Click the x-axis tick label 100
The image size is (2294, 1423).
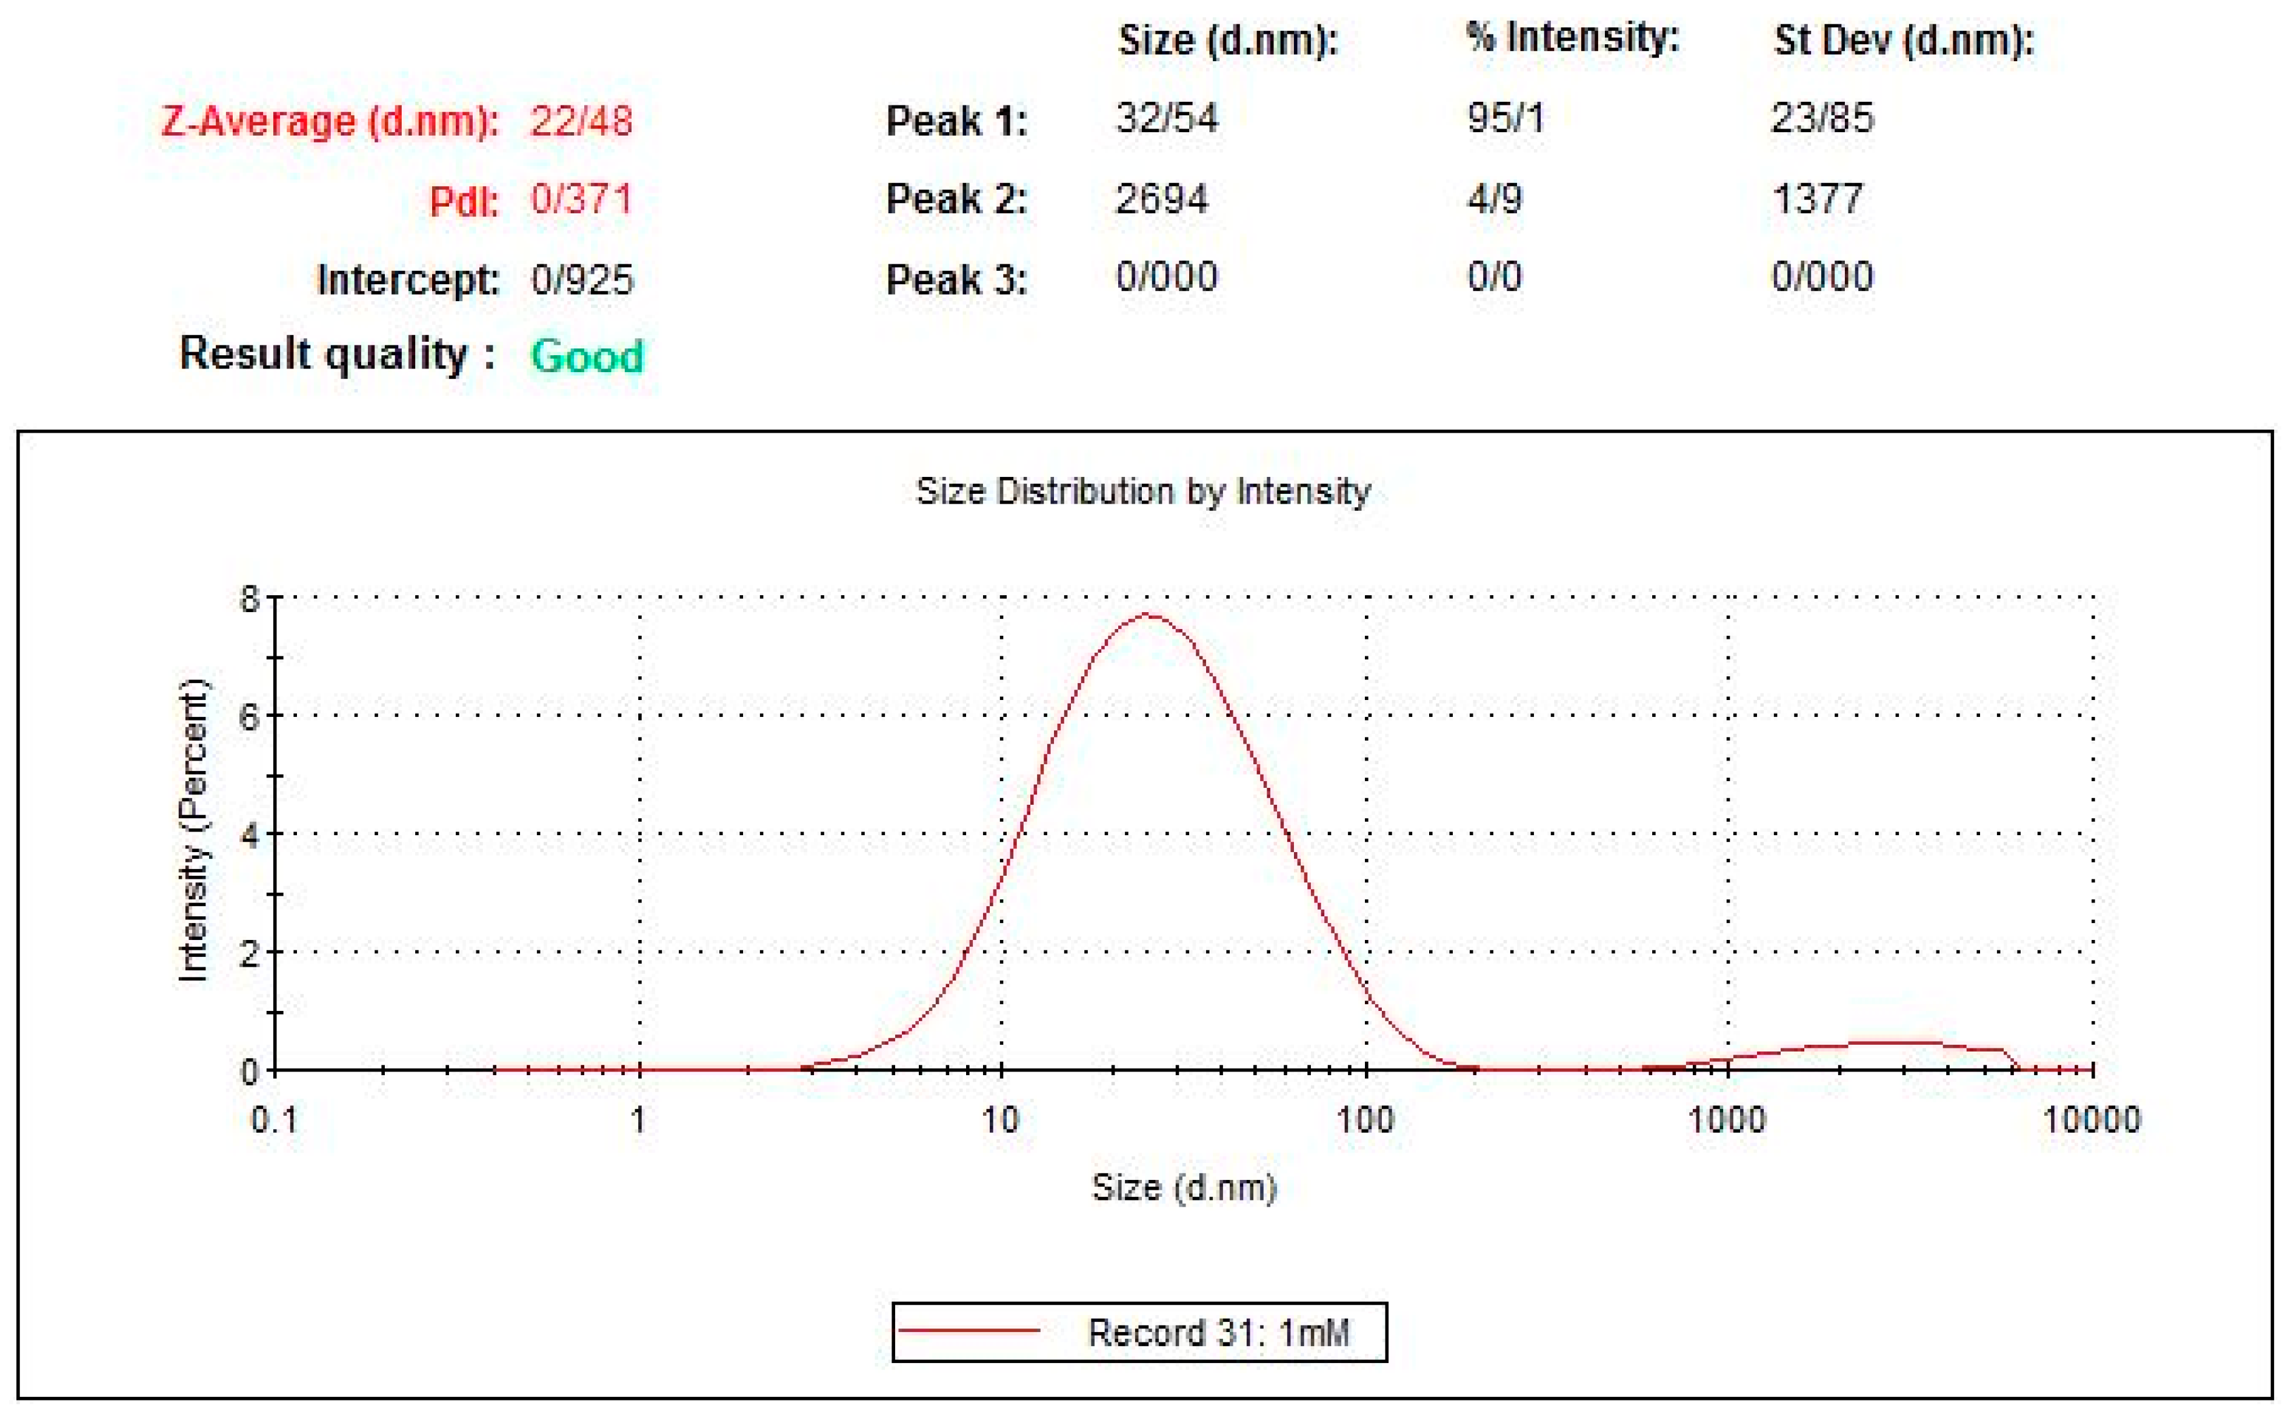tap(1365, 1120)
